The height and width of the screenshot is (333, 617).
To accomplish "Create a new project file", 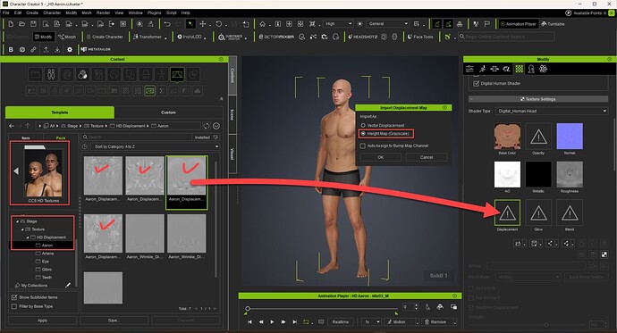I will (x=11, y=24).
